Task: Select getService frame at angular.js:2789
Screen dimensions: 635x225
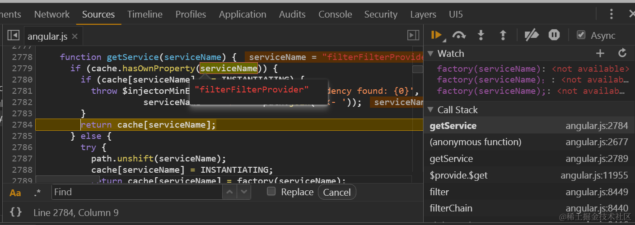Action: (529, 159)
